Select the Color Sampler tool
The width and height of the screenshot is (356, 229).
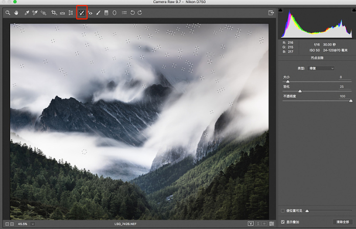[x=35, y=13]
